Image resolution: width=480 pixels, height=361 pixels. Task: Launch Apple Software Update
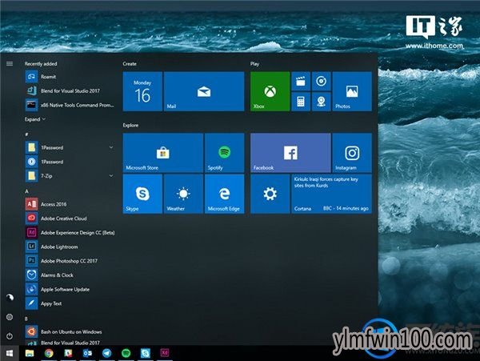(x=70, y=289)
